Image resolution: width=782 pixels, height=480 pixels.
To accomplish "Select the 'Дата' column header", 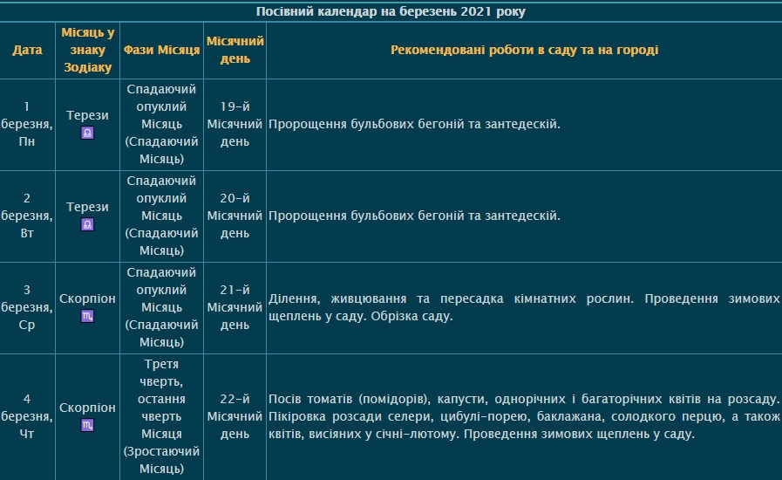I will point(27,50).
